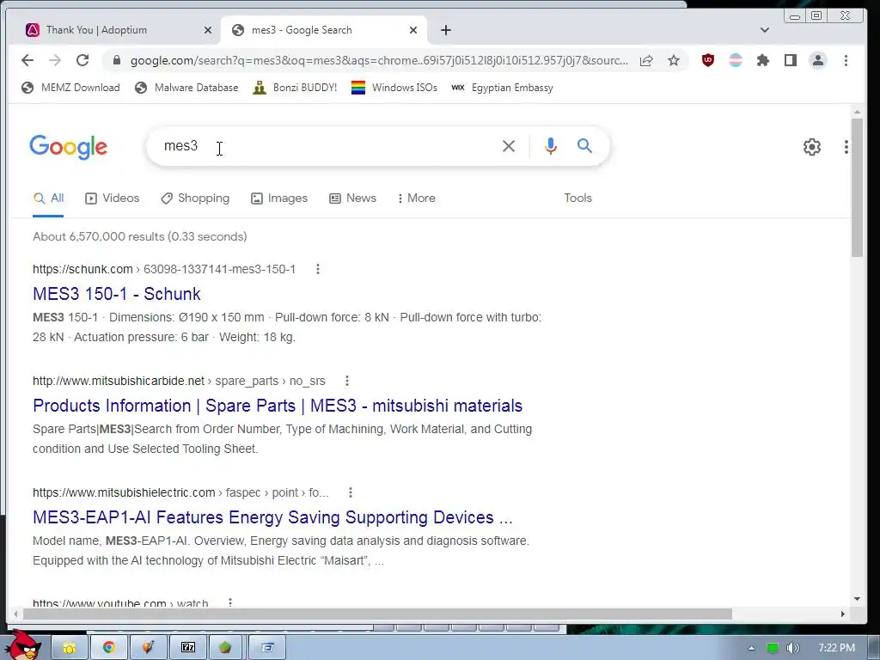Click the scroll down arrow
880x660 pixels.
[857, 599]
